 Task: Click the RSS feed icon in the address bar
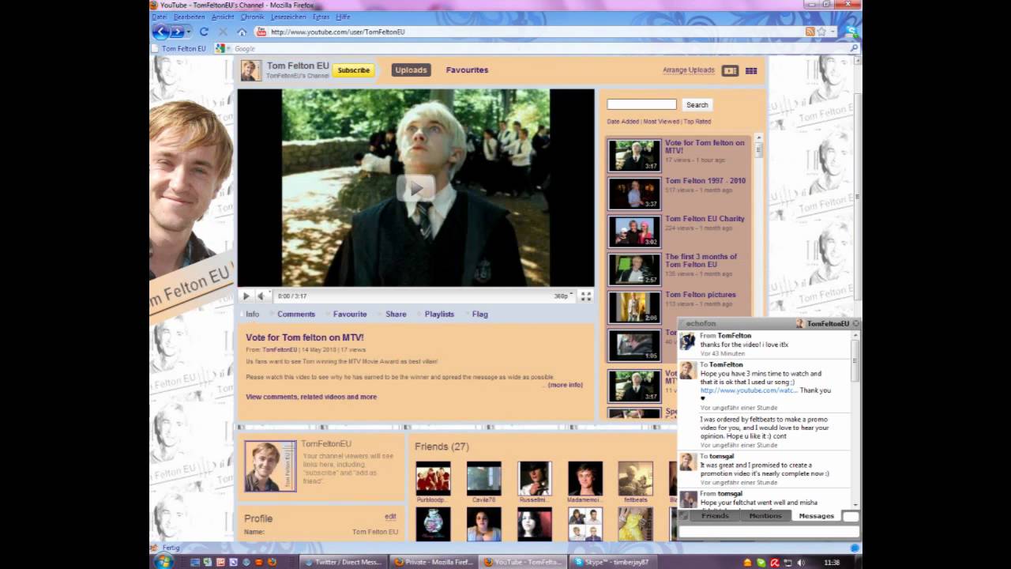point(810,32)
